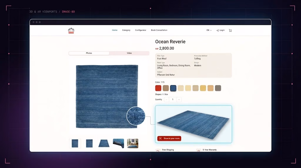Click the Login link with arrow icon
This screenshot has width=301, height=168.
pyautogui.click(x=220, y=30)
